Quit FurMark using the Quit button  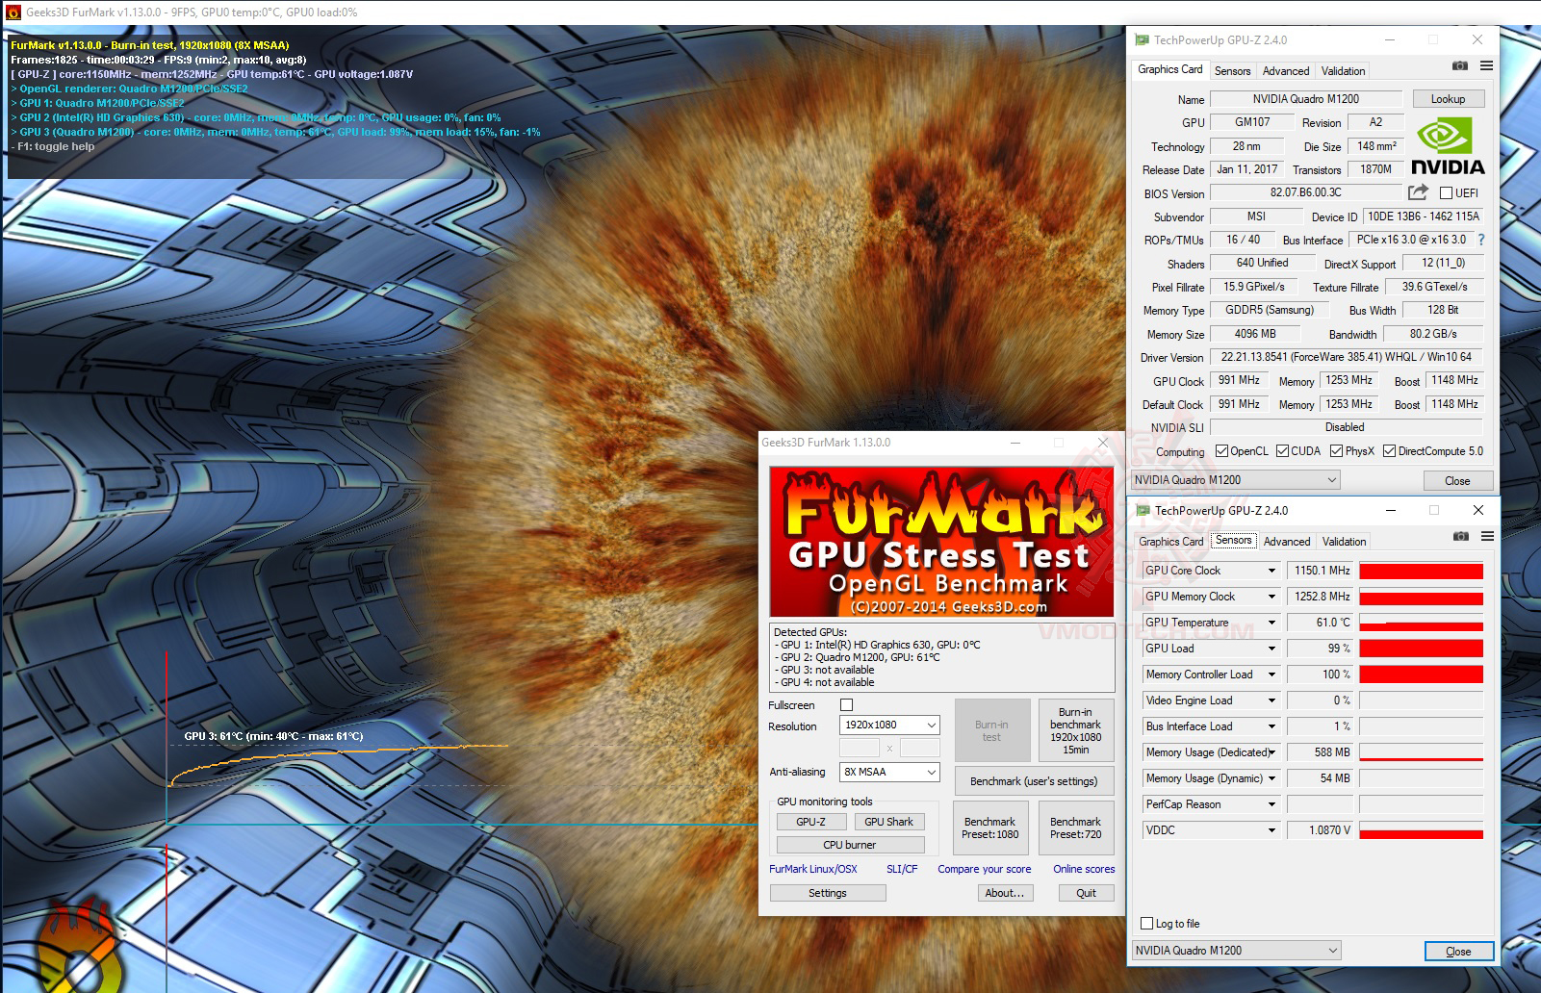1086,893
